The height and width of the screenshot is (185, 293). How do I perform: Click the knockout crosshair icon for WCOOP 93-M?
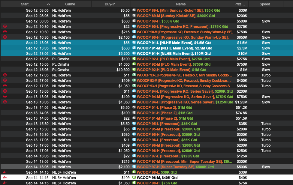pos(5,80)
